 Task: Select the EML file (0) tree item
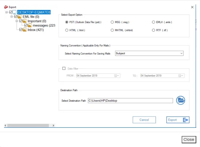[31, 17]
